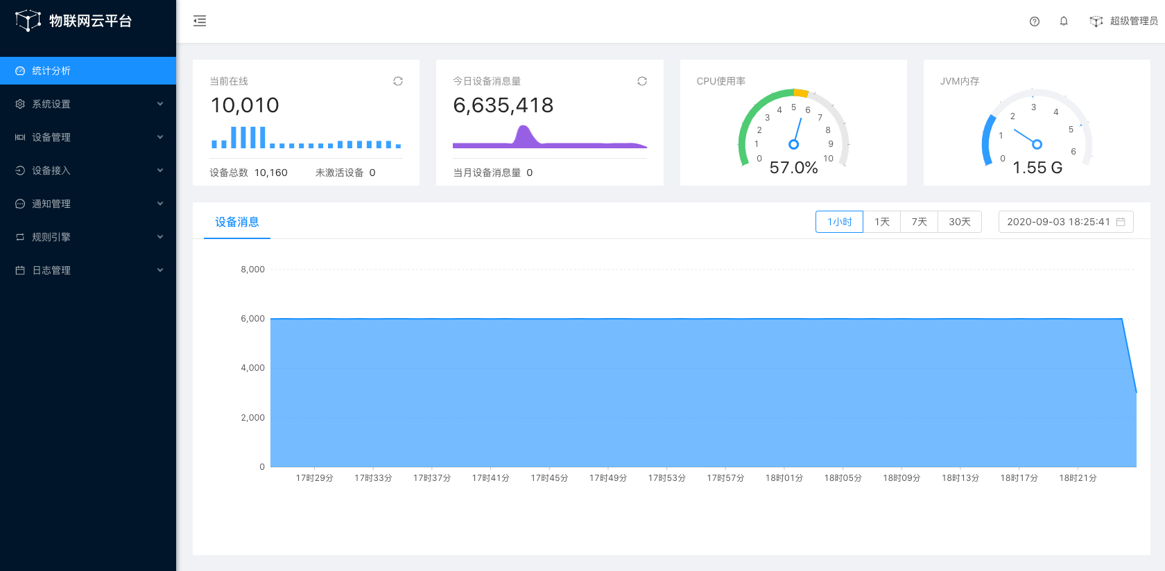
Task: Refresh the 今日设备消息量 card
Action: 642,81
